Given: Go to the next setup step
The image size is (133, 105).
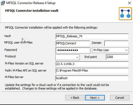Looking at the screenshot, I should coord(95,98).
